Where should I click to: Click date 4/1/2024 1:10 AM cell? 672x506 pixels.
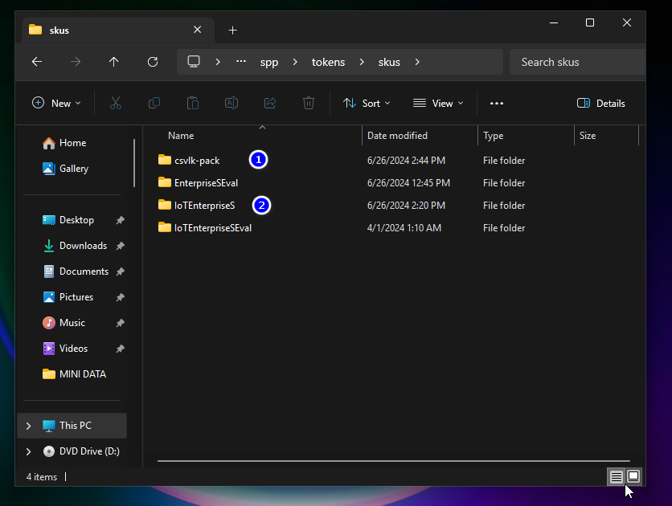(x=404, y=228)
